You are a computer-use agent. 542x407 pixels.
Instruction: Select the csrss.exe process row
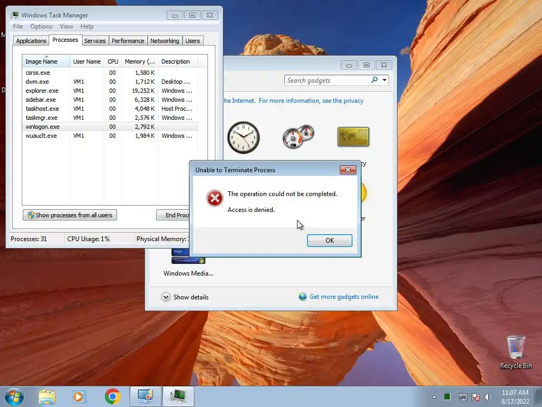[x=110, y=73]
